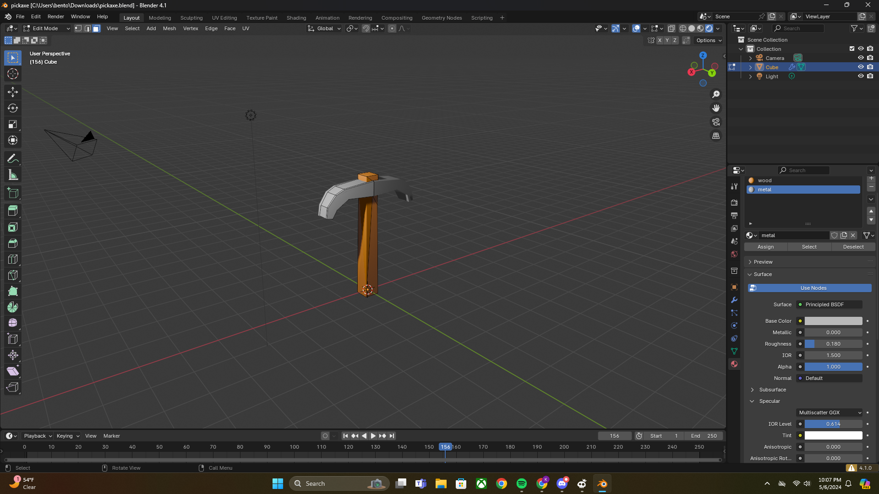Toggle X-ray display in viewport header
The width and height of the screenshot is (879, 494).
[671, 28]
